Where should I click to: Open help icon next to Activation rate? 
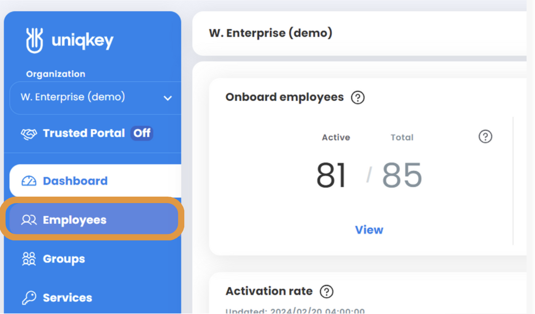326,292
